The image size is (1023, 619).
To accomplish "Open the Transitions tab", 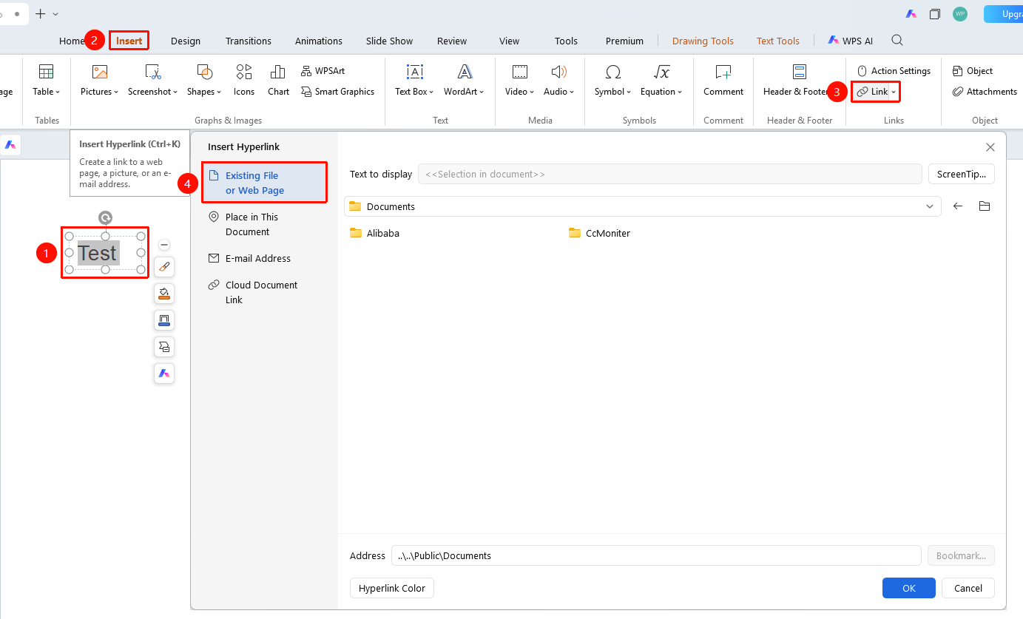I will point(249,41).
